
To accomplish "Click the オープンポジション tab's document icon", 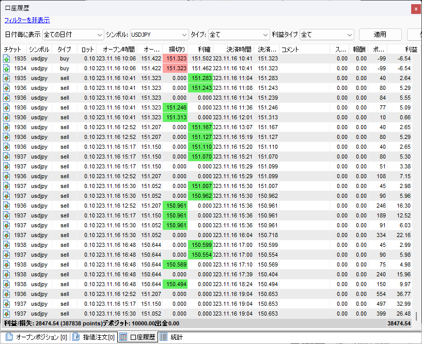I will click(8, 337).
